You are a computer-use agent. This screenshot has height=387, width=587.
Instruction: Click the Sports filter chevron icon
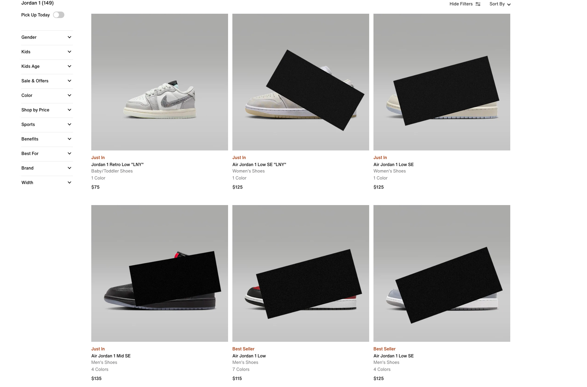point(69,124)
